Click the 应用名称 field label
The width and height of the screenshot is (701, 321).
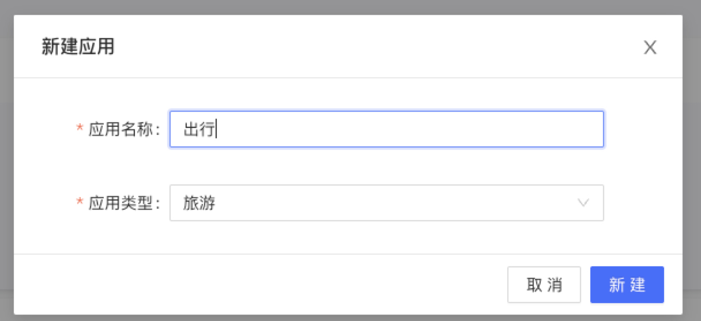pos(123,130)
